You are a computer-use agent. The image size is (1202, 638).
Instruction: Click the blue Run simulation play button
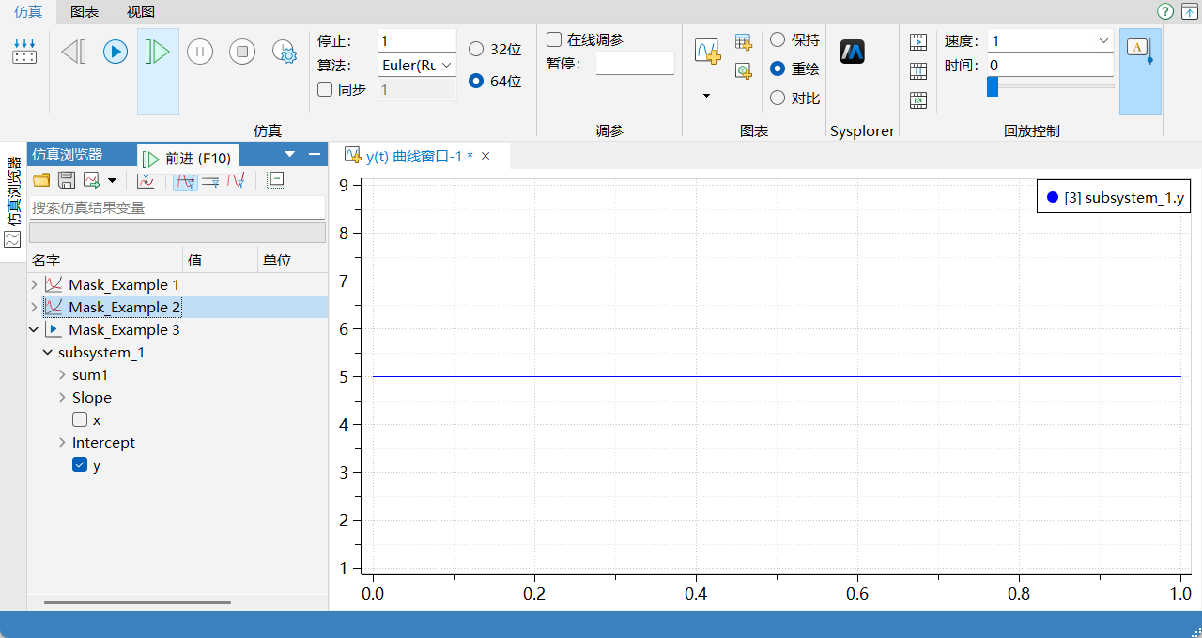pos(116,52)
